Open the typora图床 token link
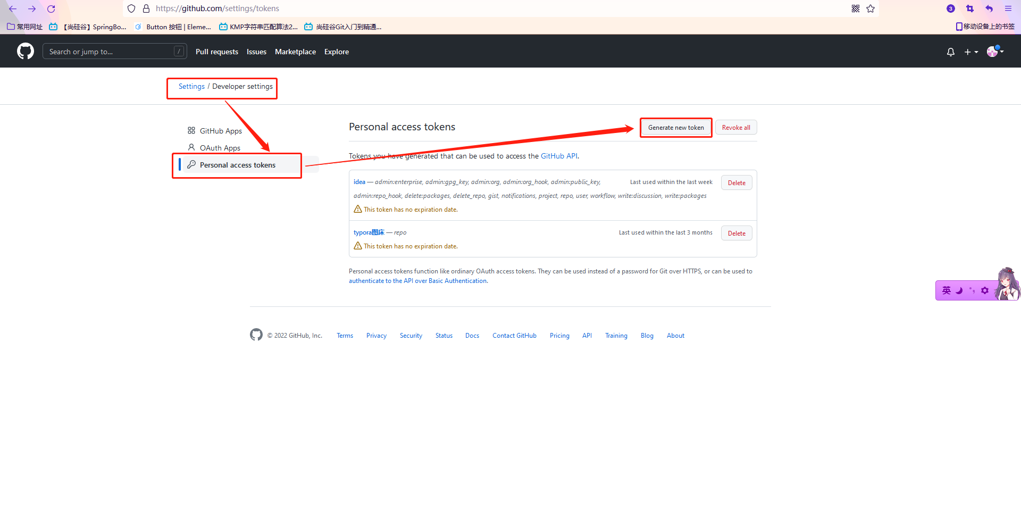The image size is (1021, 517). point(369,232)
